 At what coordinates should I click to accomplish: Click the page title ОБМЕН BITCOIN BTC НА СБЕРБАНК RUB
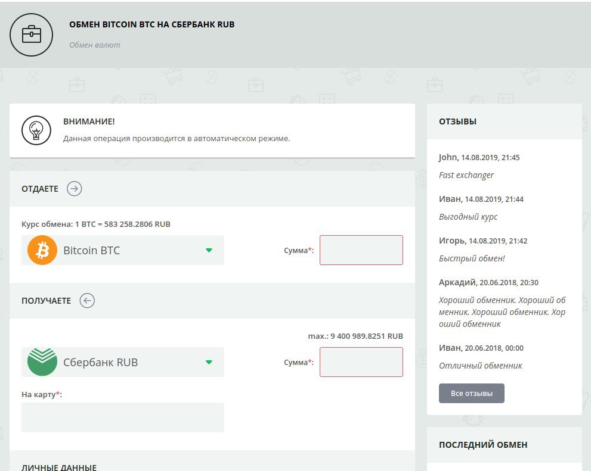click(152, 24)
